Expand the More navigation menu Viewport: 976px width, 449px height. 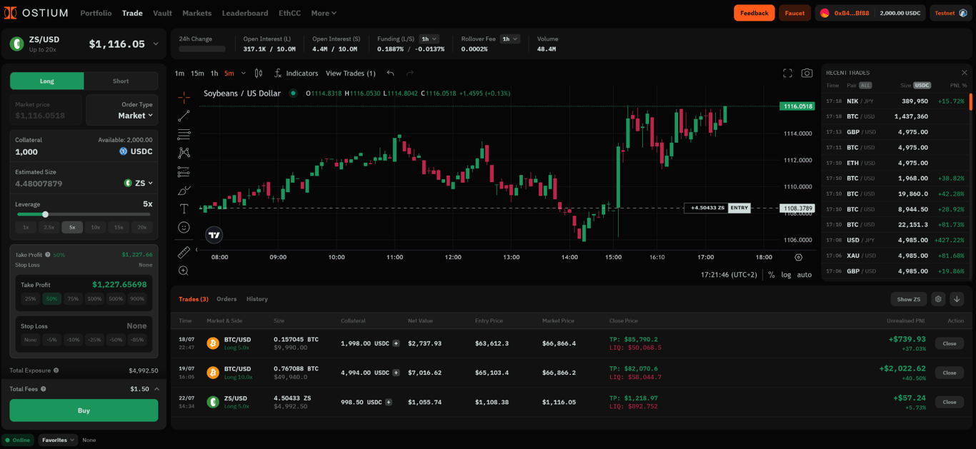pyautogui.click(x=324, y=13)
